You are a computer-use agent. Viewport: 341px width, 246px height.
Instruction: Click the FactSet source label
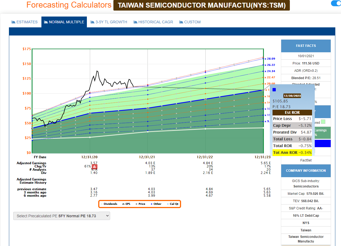pos(306,160)
